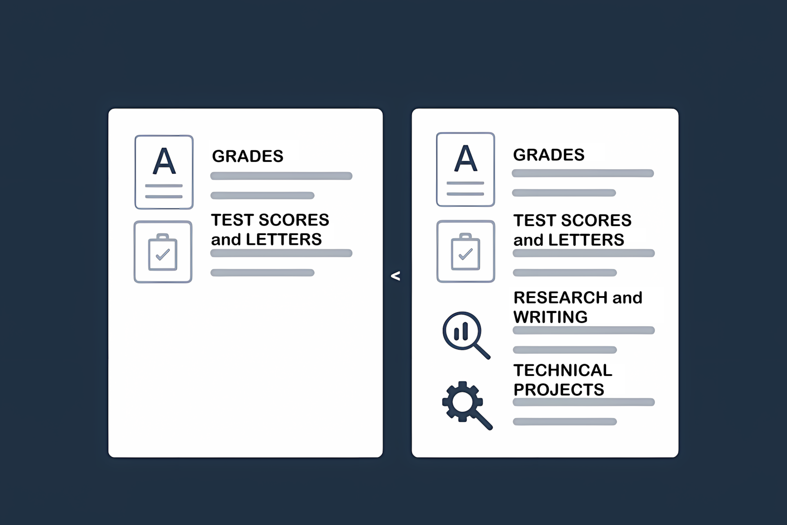Click the less-than symbol between cards
The width and height of the screenshot is (787, 525).
point(395,276)
